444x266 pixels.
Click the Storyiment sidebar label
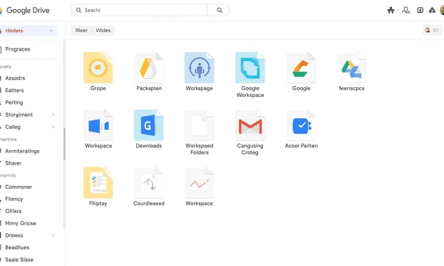[18, 114]
